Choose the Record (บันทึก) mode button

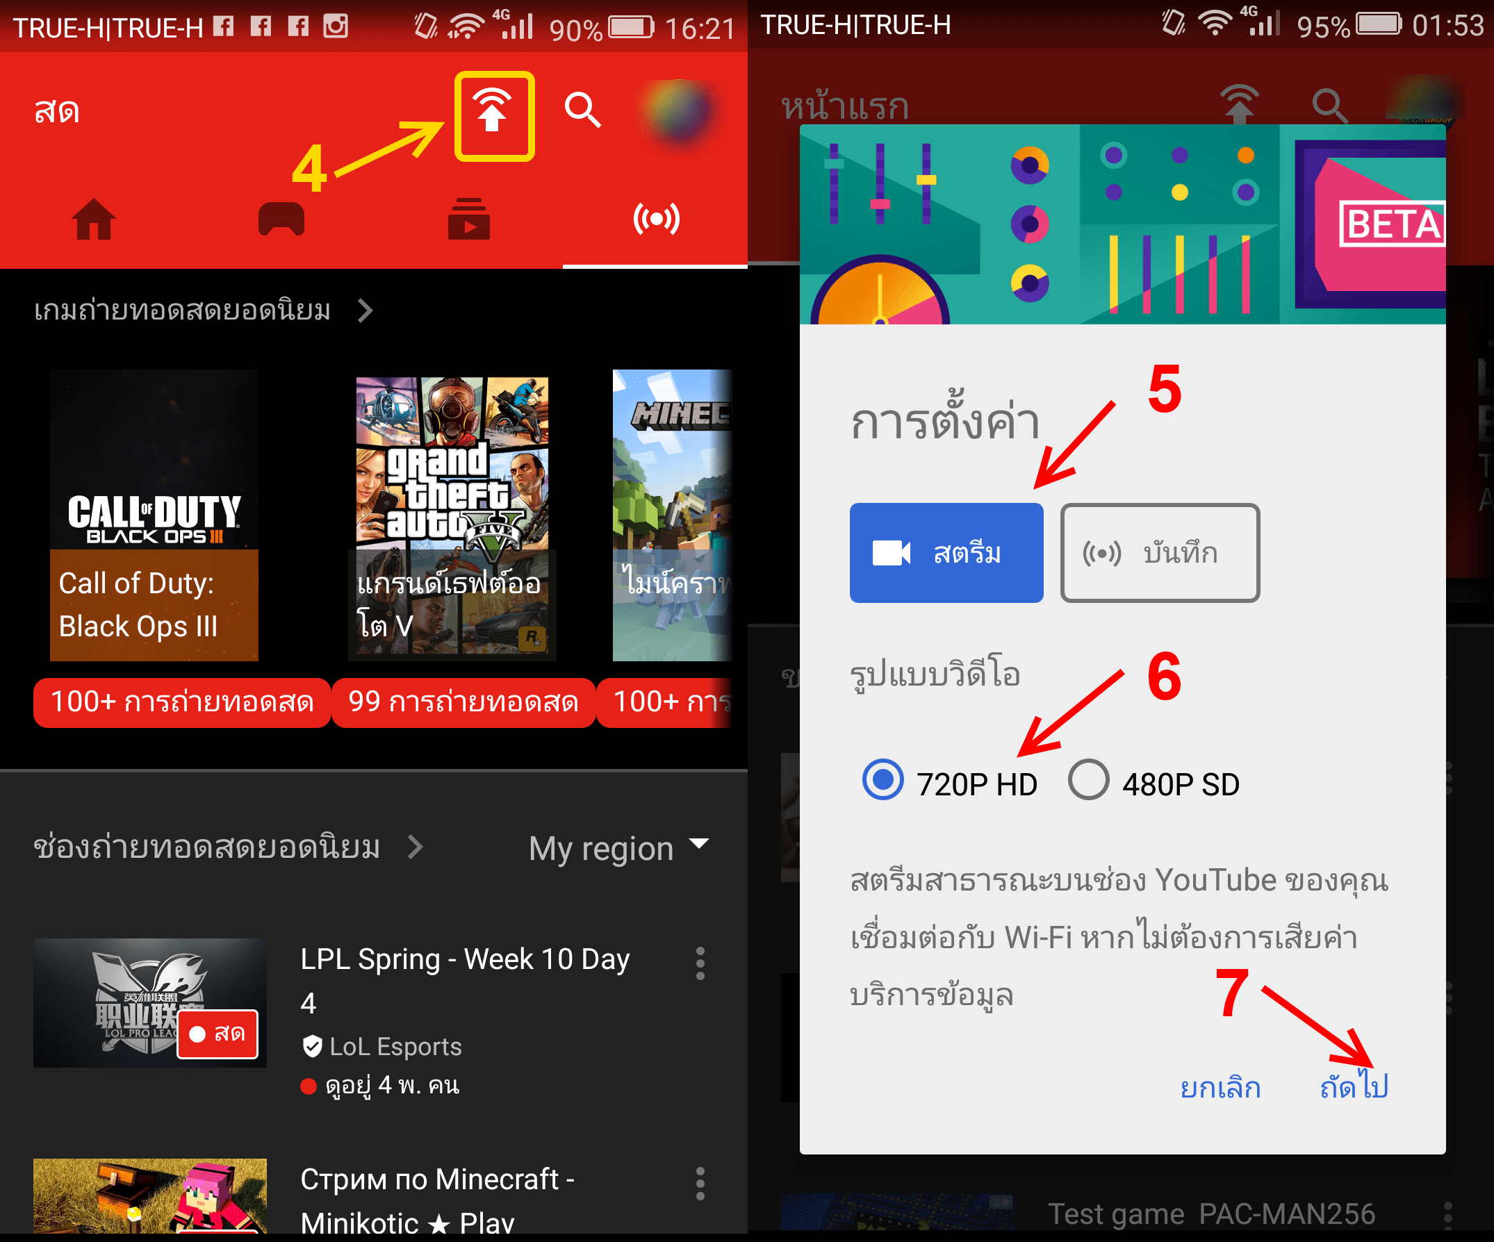(1159, 553)
